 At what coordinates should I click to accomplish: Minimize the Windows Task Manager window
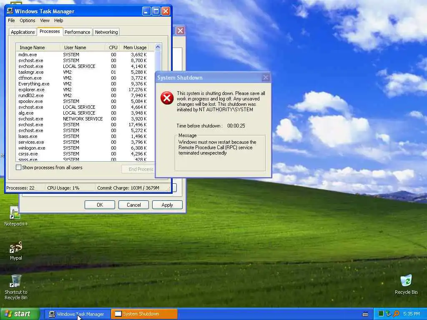click(x=146, y=11)
